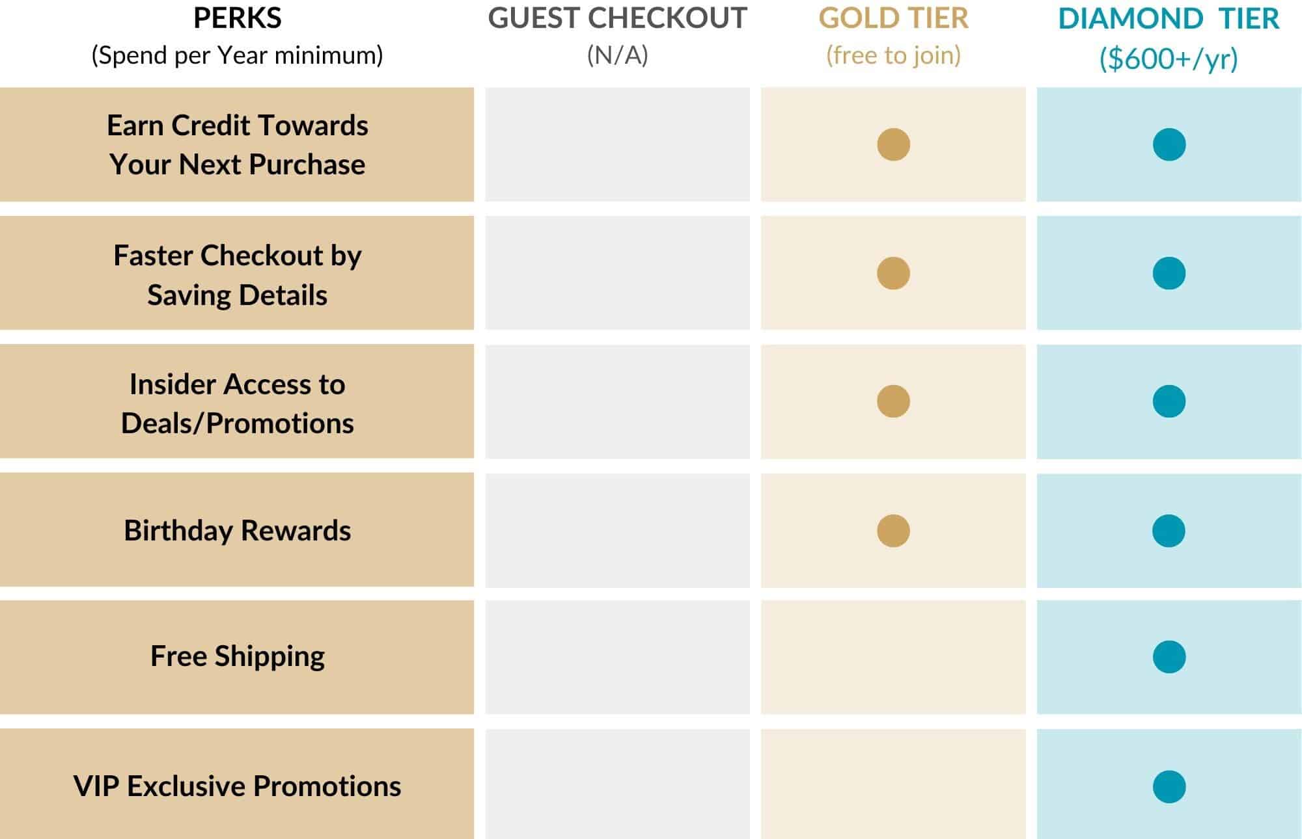Click Diamond Tier dot for Birthday Rewards
This screenshot has width=1302, height=839.
point(1169,531)
